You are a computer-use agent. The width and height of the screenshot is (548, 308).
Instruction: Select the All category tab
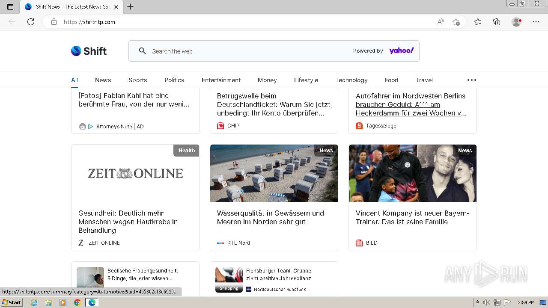74,80
